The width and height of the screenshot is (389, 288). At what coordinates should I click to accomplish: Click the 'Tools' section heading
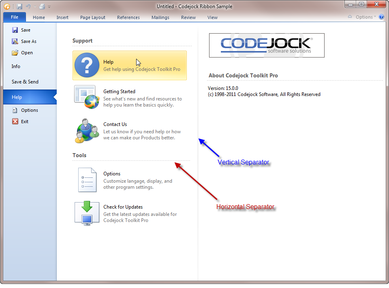[79, 155]
